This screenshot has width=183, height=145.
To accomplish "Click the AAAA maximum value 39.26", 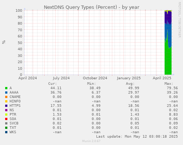I will click(x=172, y=93).
